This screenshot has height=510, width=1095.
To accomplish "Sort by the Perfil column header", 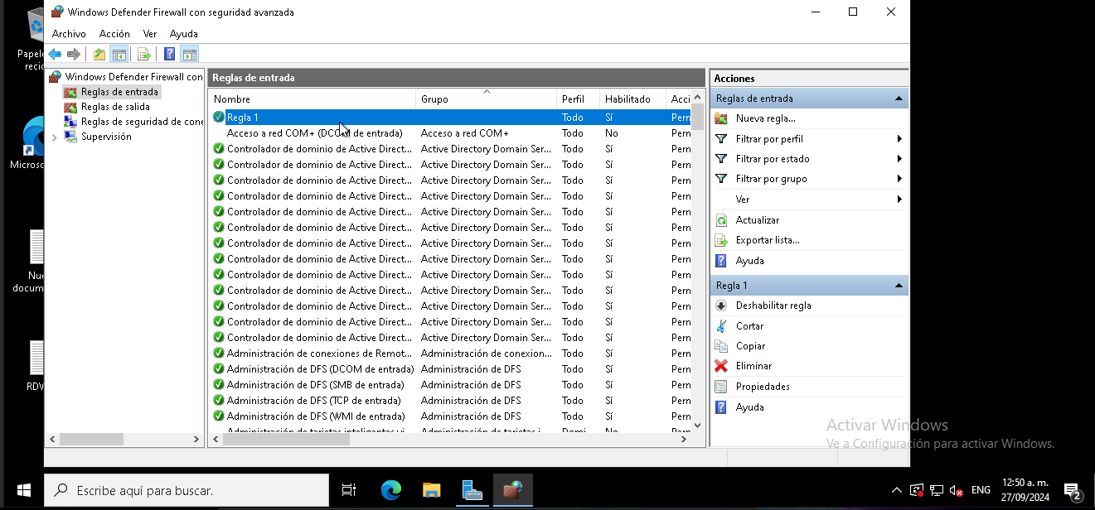I will [x=578, y=99].
